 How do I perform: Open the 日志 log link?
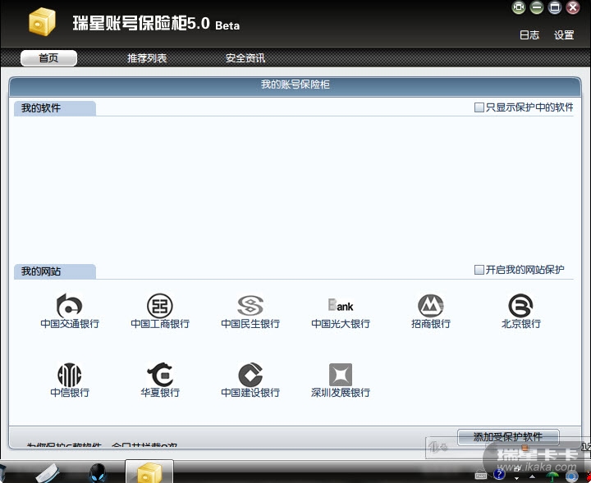[x=529, y=35]
